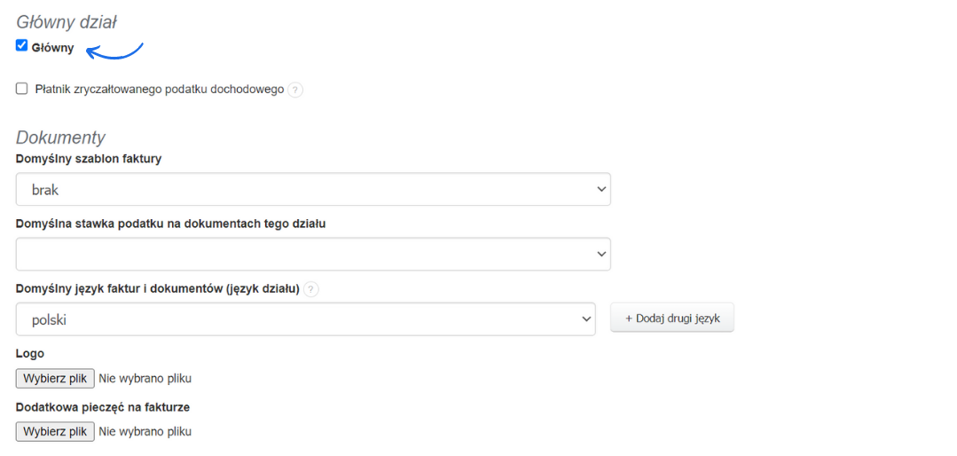Open the polski language dropdown
Viewport: 957px width, 456px height.
[x=305, y=319]
